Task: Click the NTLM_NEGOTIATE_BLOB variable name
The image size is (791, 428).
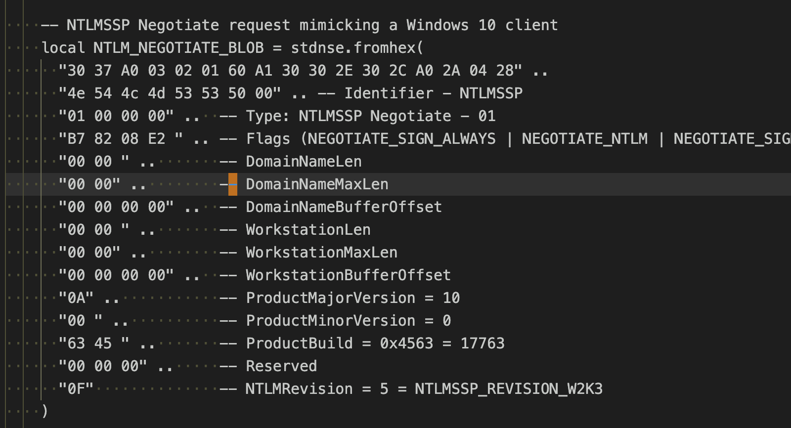Action: pyautogui.click(x=178, y=48)
